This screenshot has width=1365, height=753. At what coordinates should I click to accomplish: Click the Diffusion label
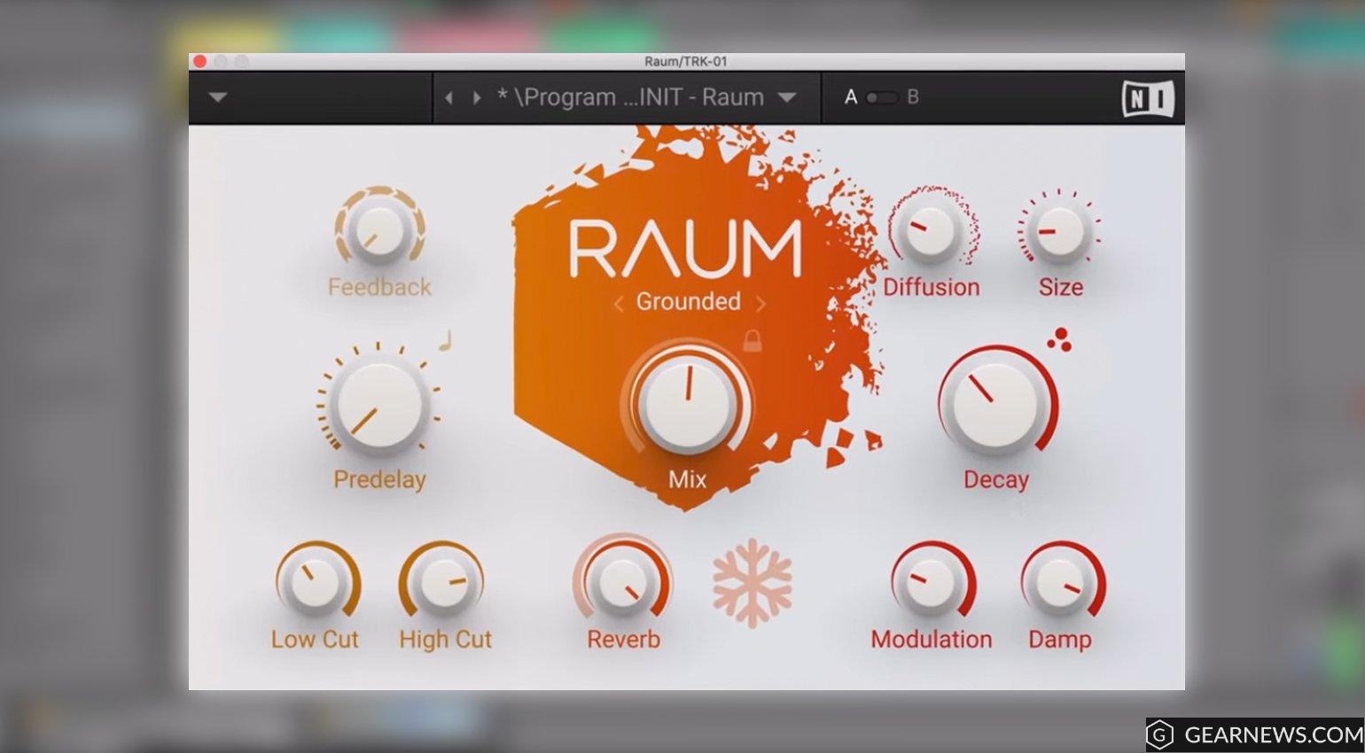pos(932,287)
